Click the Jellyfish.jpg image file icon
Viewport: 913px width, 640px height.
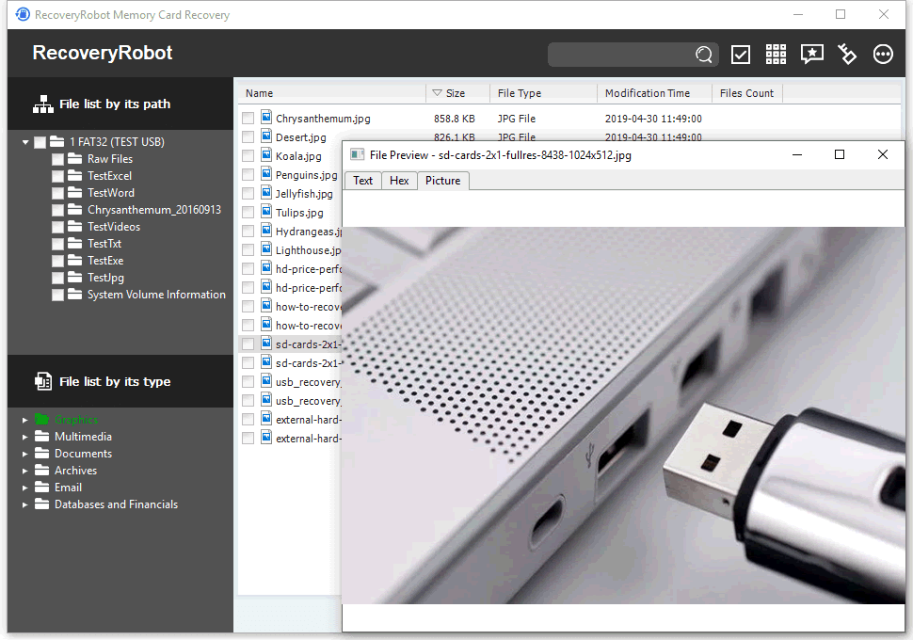tap(266, 192)
